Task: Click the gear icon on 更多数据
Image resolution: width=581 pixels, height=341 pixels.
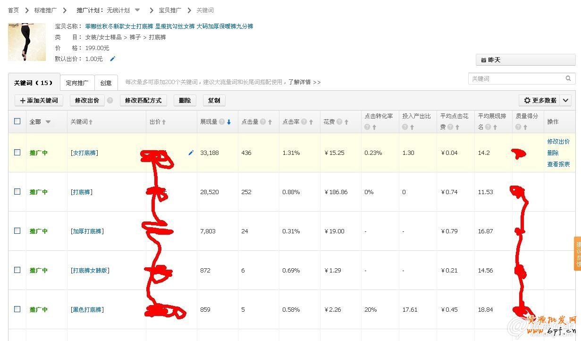Action: [x=527, y=100]
